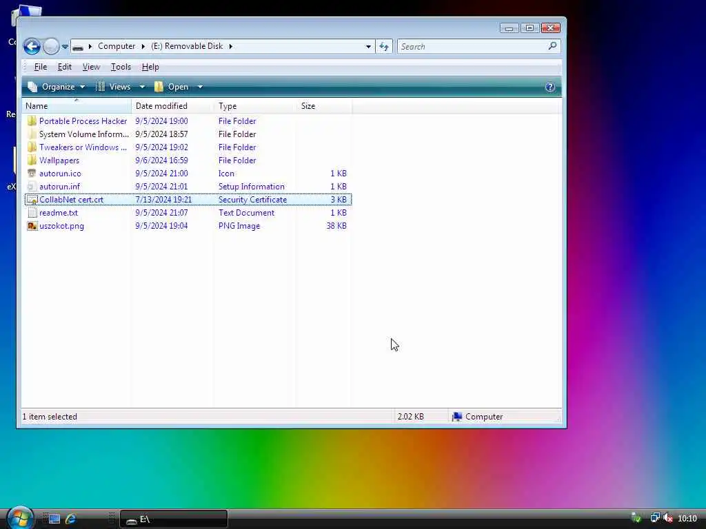Screen dimensions: 706x529
Task: Click into the Search input field
Action: pos(472,46)
